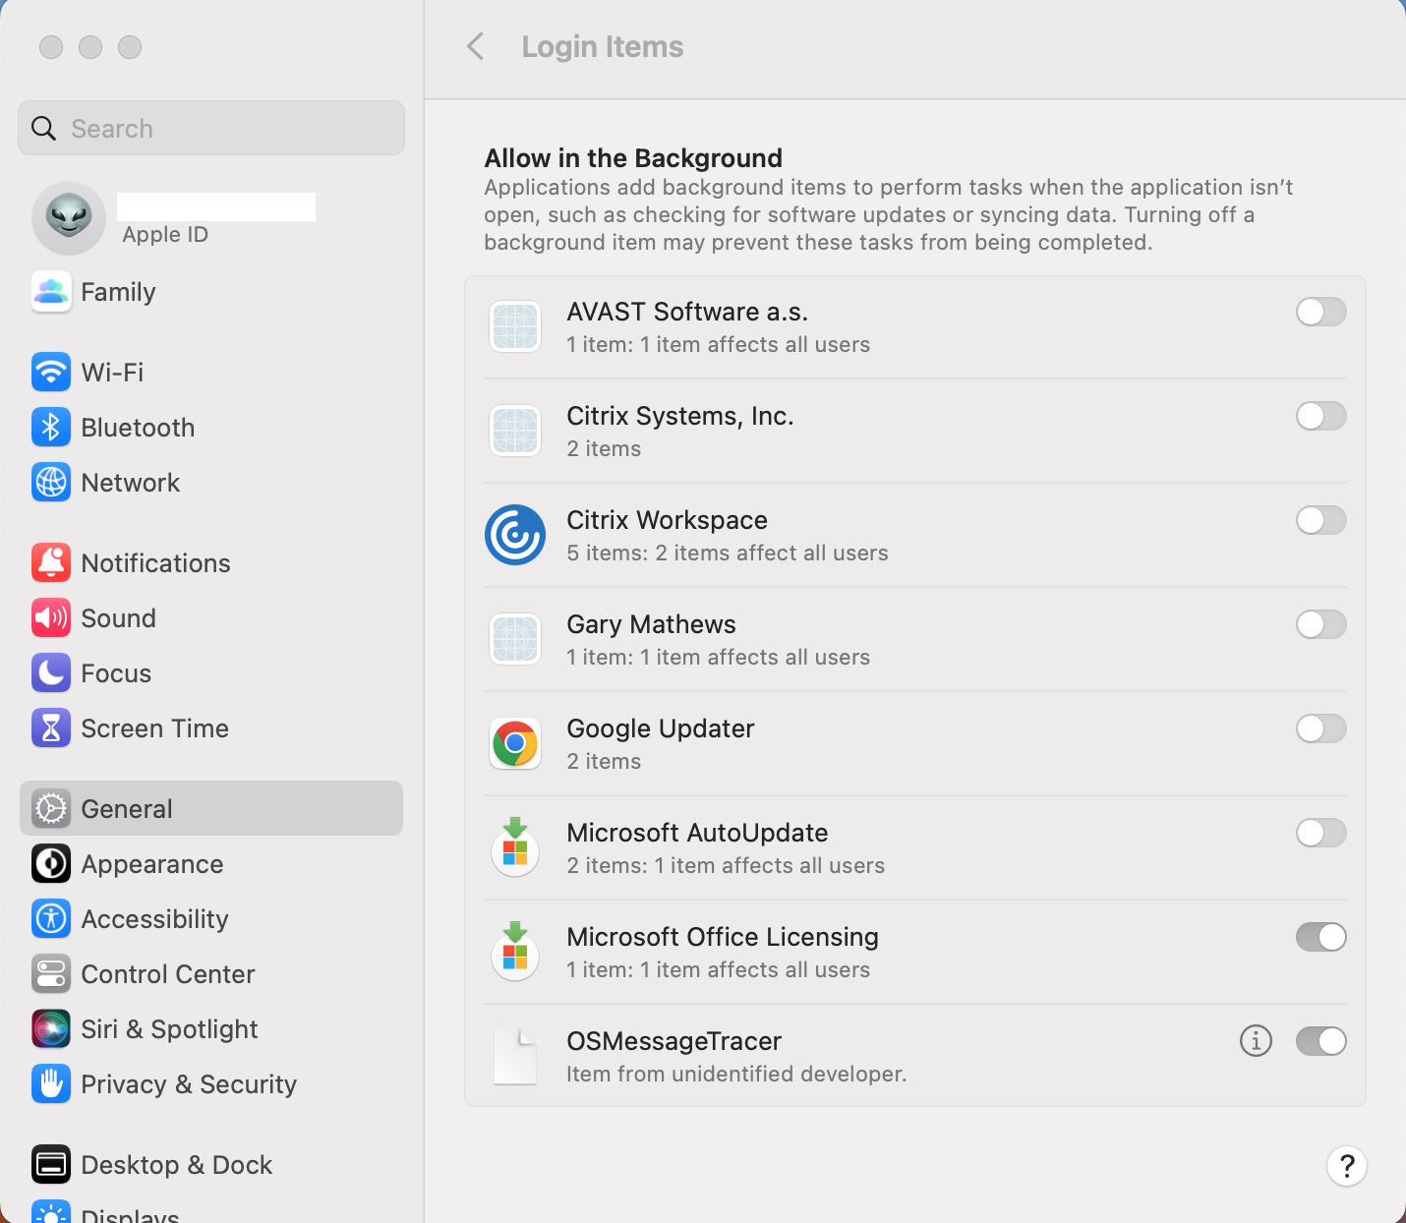The image size is (1406, 1223).
Task: Open the help question mark button
Action: pos(1347,1166)
